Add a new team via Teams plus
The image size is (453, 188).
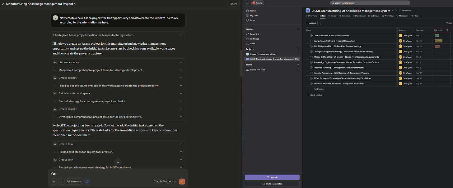click(298, 65)
